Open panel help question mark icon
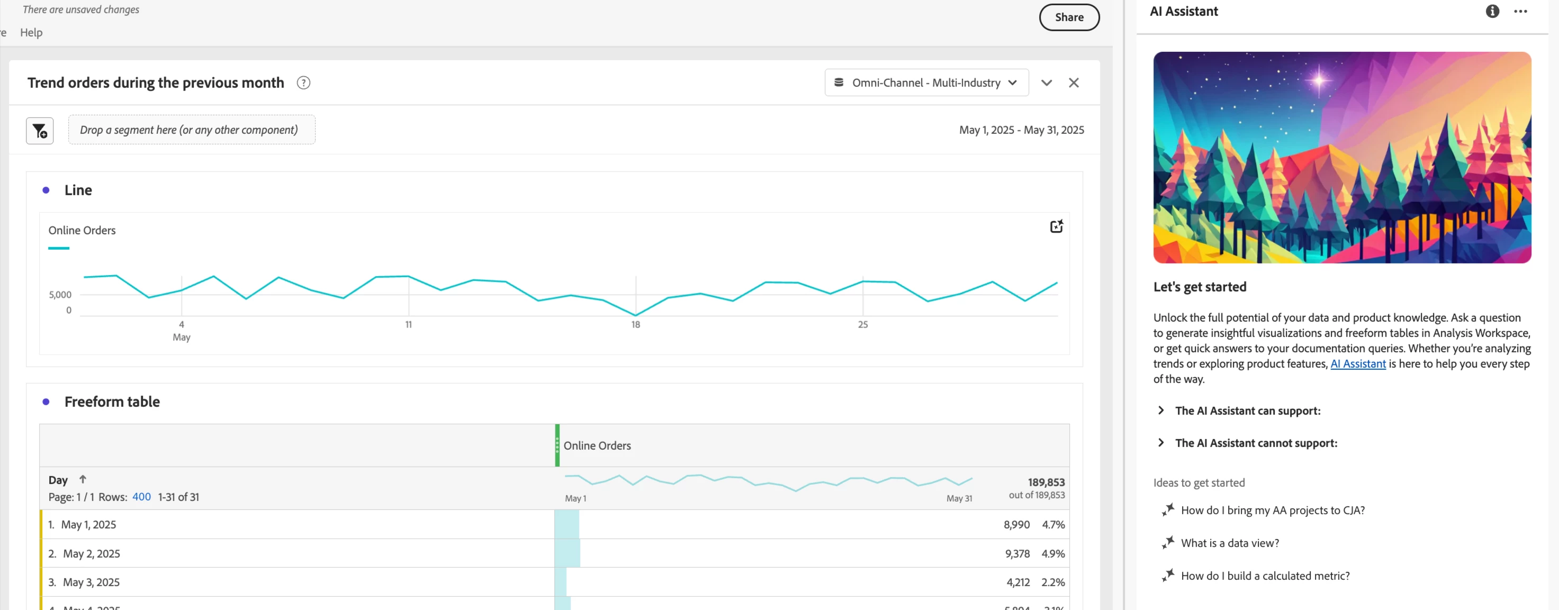This screenshot has width=1559, height=610. coord(303,83)
